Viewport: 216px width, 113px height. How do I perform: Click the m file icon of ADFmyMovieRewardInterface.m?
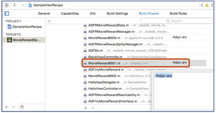click(85, 101)
